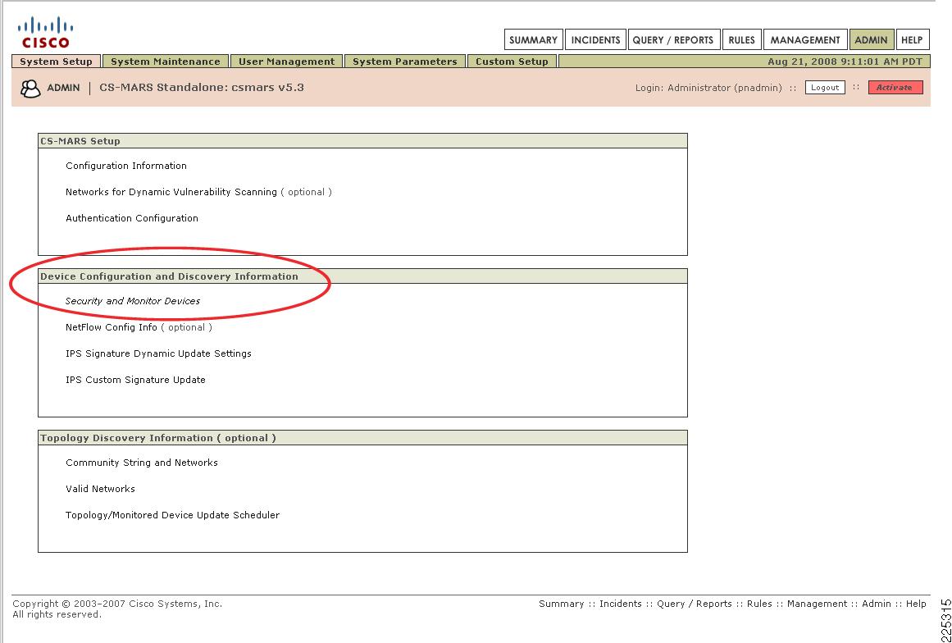Click the CS-MARS Setup section header

pyautogui.click(x=362, y=141)
